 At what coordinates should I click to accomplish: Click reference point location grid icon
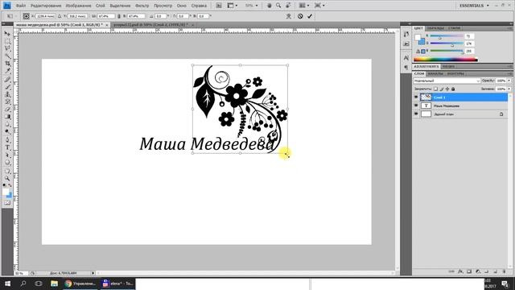point(26,16)
